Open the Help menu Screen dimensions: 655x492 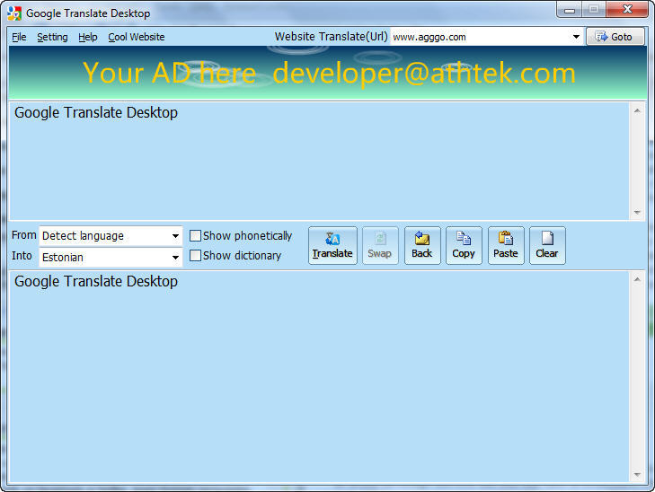[88, 37]
